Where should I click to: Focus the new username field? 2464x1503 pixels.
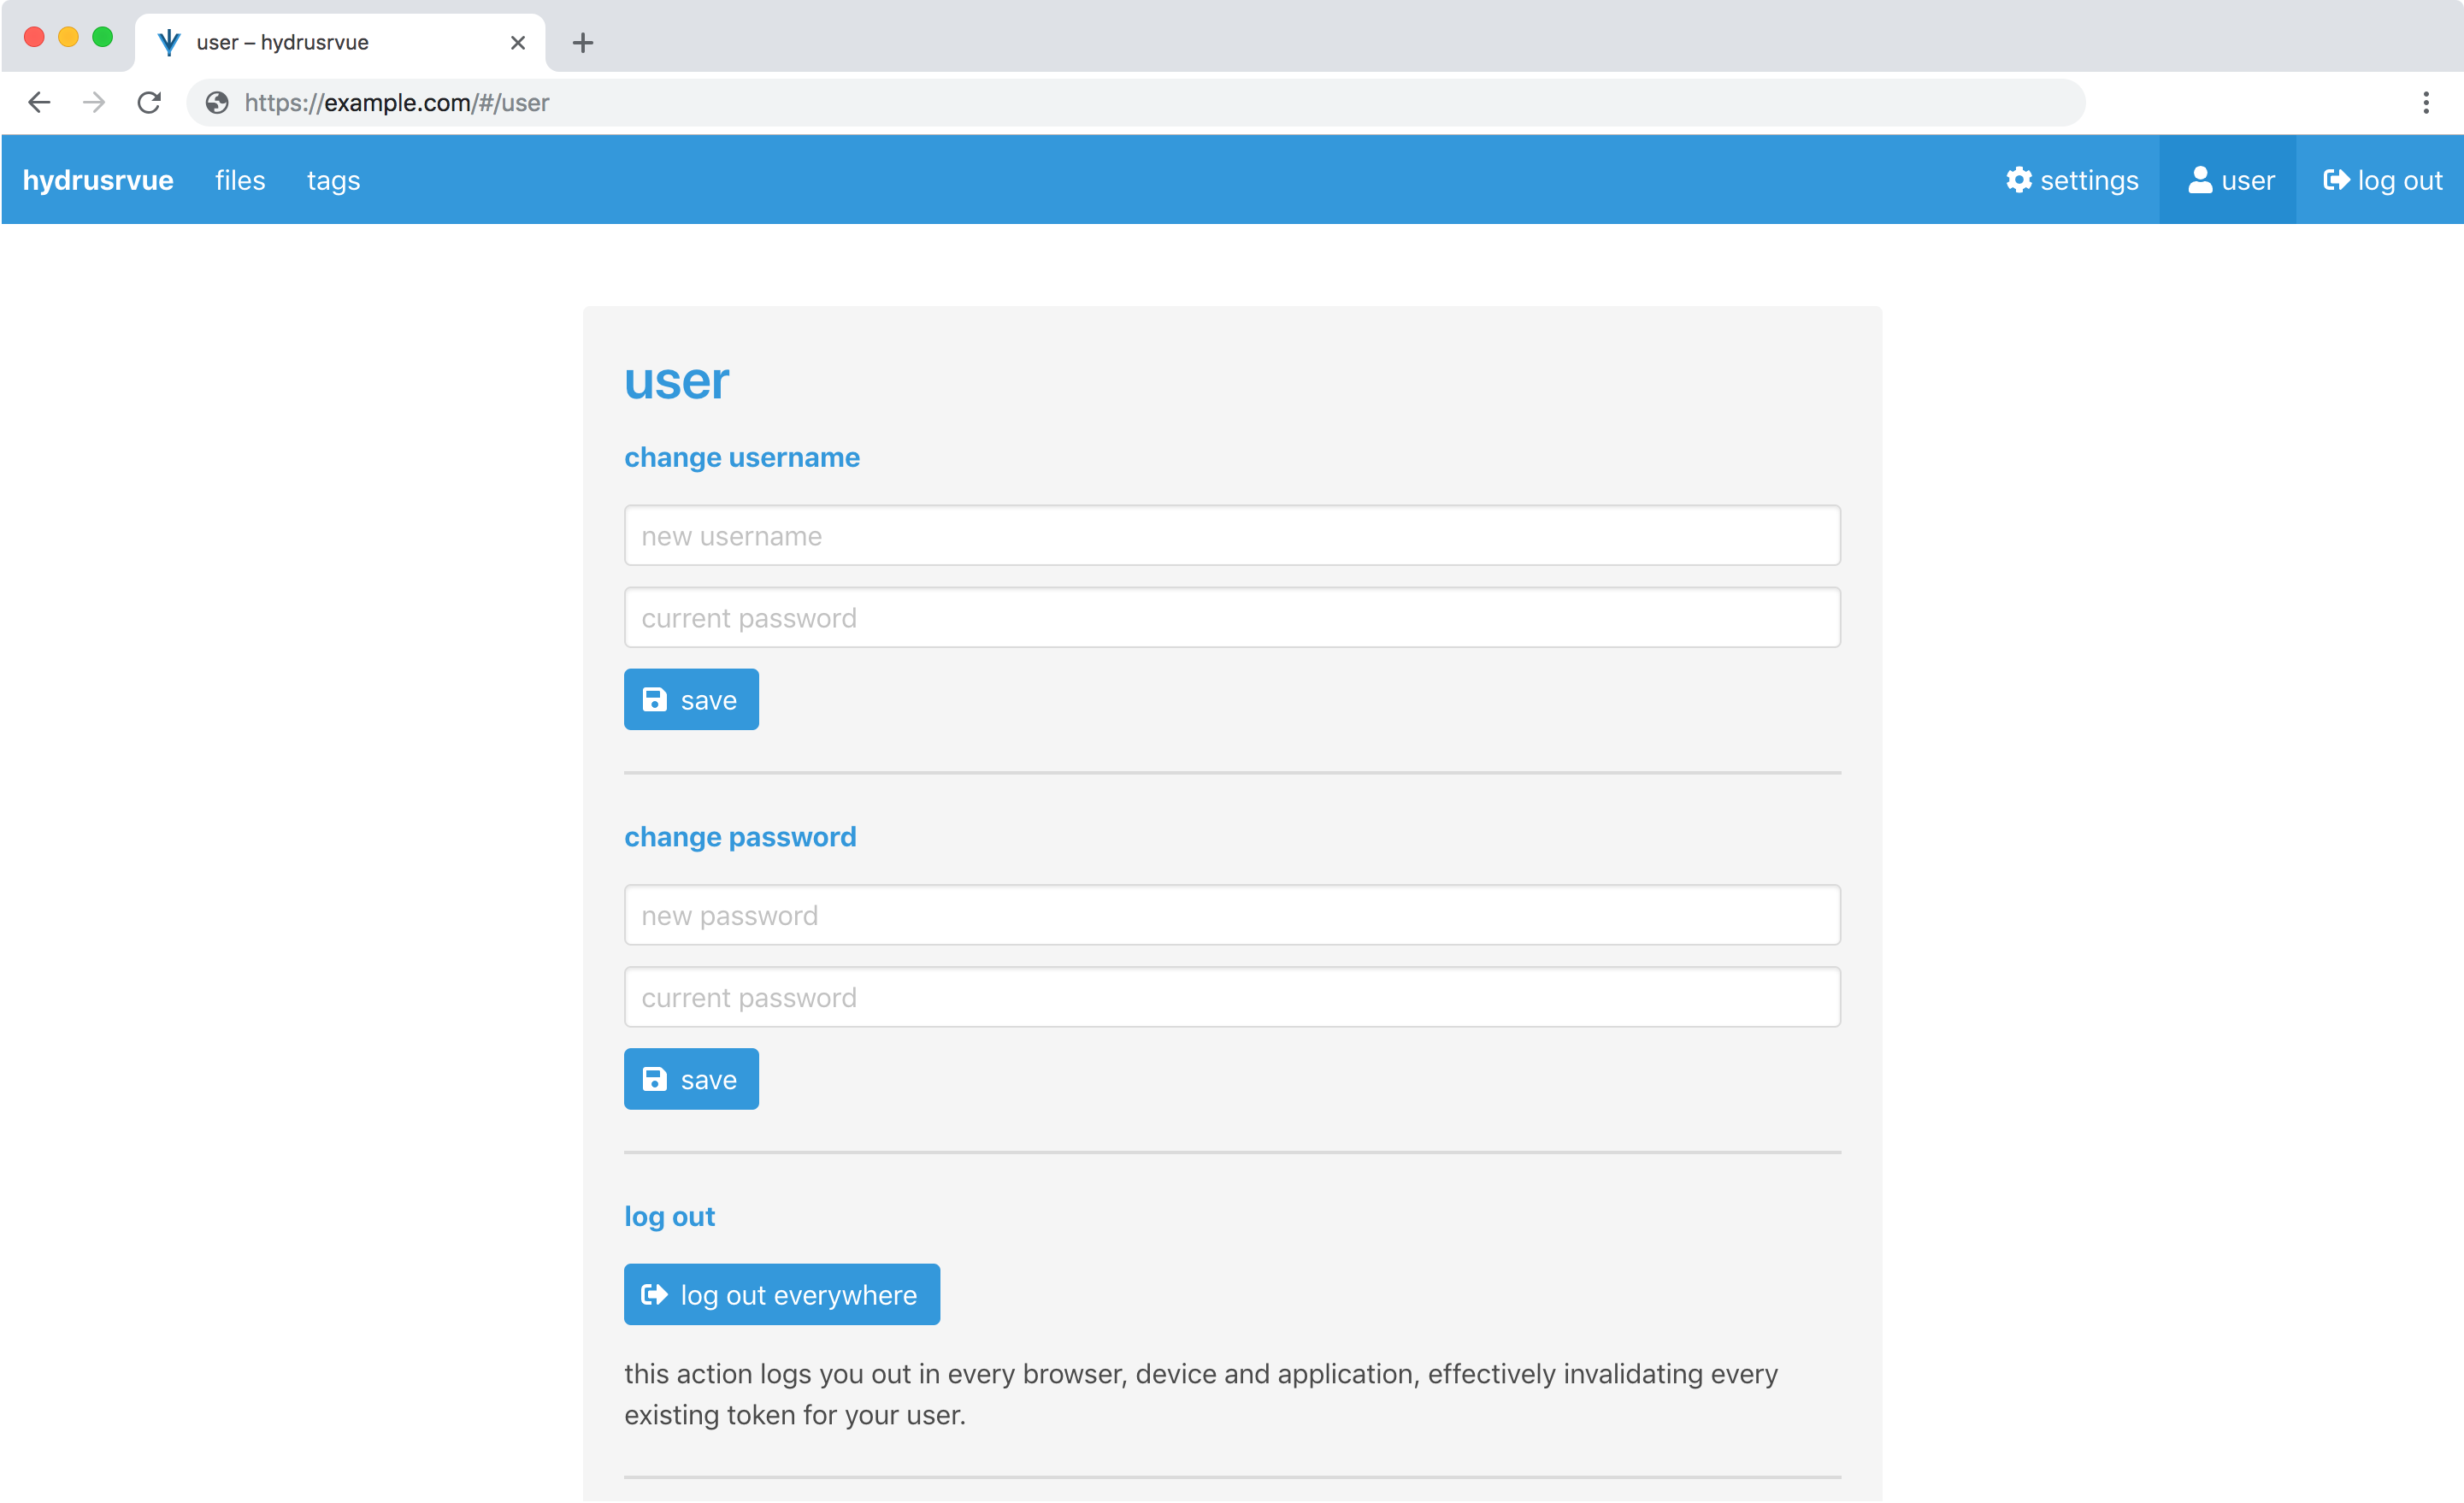pos(1232,536)
